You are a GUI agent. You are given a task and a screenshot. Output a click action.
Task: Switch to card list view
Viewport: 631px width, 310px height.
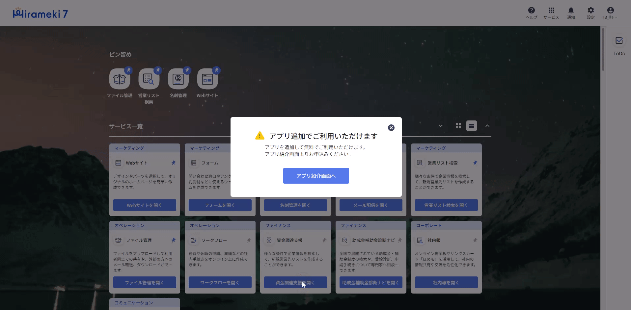click(x=472, y=126)
